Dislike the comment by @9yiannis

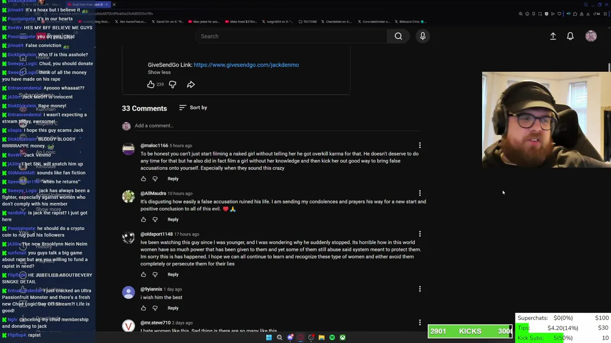click(155, 308)
